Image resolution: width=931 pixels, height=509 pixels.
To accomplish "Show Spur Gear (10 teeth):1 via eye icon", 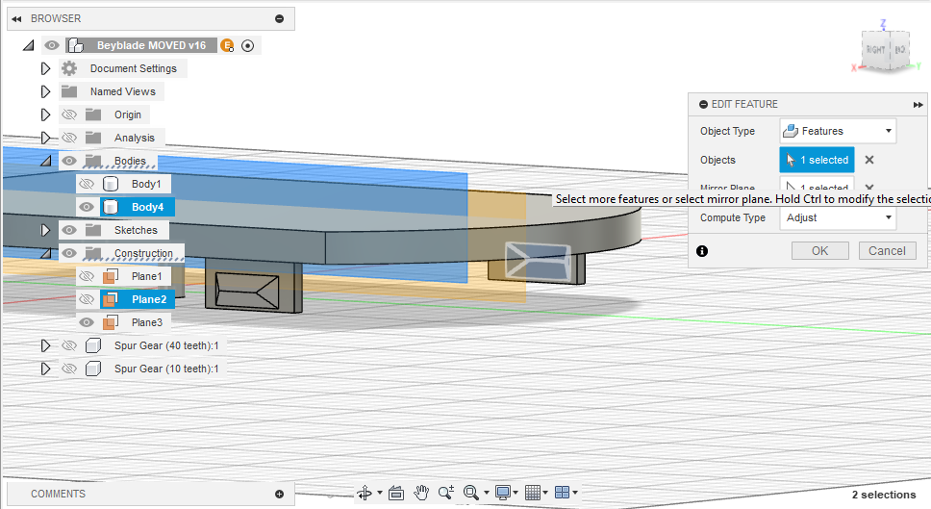I will point(69,369).
